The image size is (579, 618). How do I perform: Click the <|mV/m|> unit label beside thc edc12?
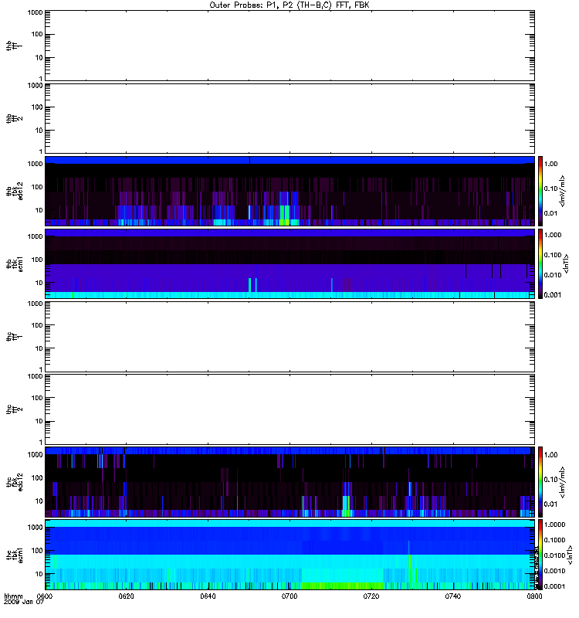click(x=563, y=482)
